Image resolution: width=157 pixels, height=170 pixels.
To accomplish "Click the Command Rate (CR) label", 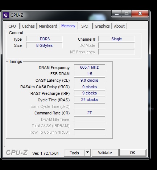I will [52, 113].
